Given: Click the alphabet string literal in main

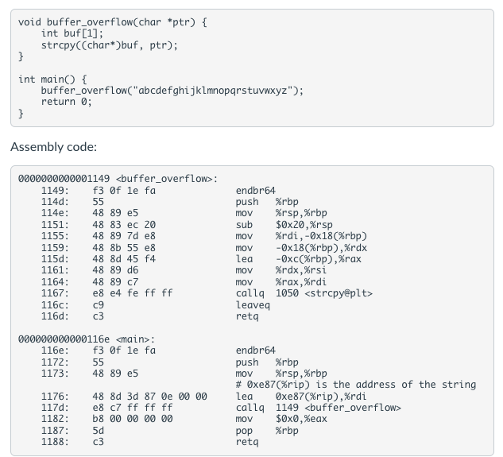Looking at the screenshot, I should click(x=213, y=91).
